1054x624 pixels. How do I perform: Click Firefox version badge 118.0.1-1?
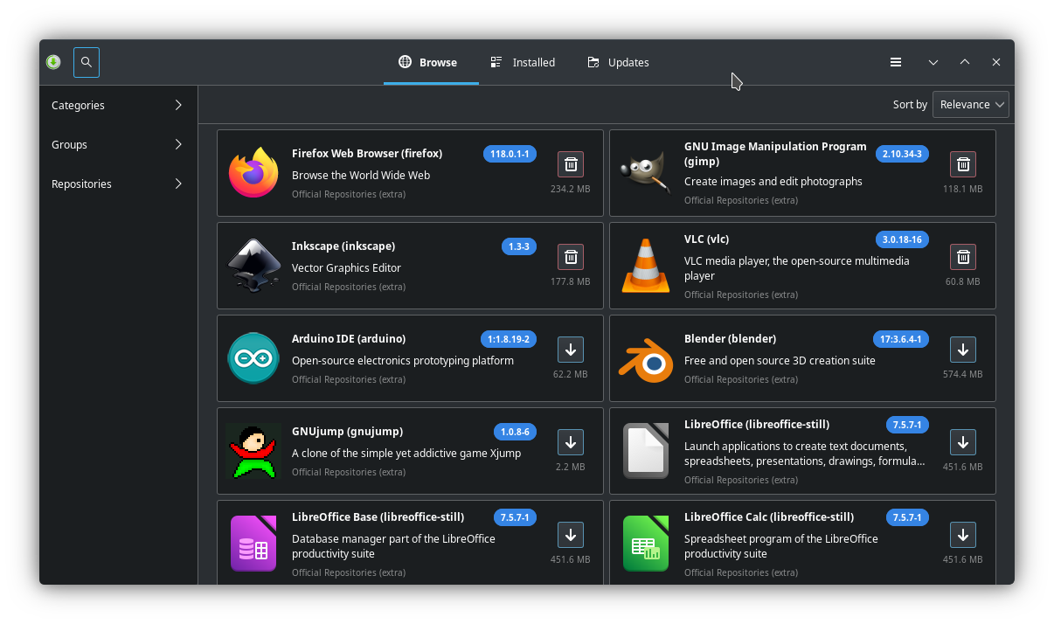tap(510, 154)
